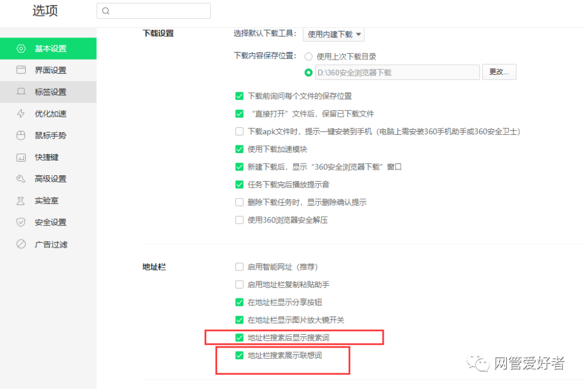
Task: Select the custom download path radio button
Action: [x=308, y=72]
